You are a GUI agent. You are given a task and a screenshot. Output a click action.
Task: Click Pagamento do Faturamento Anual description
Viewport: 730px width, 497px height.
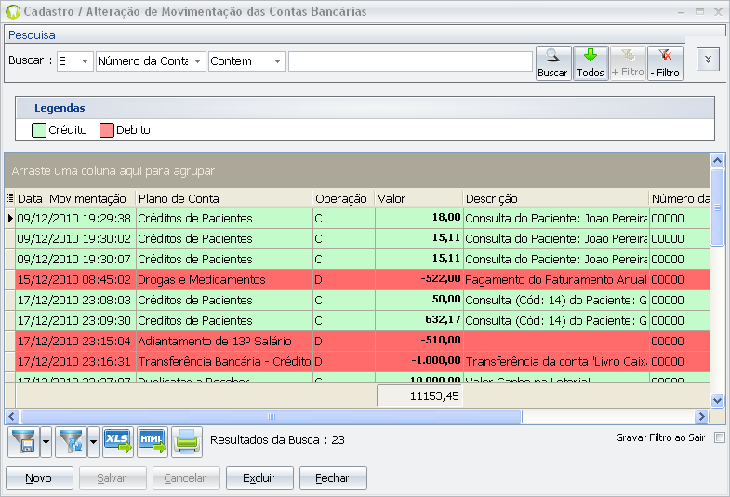[x=556, y=279]
